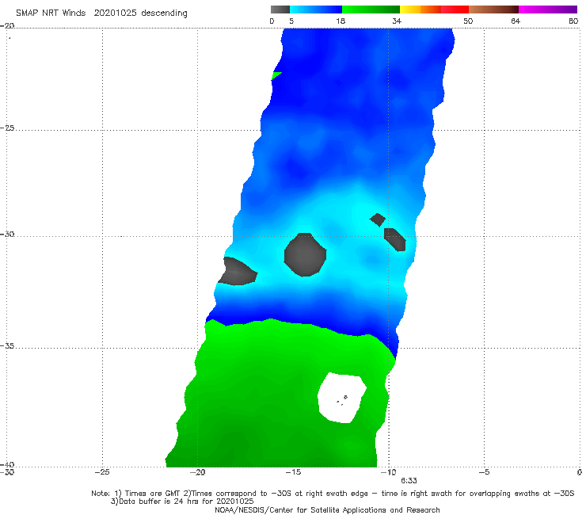Click the dark gray patch at swath's left edge
This screenshot has width=586, height=515.
(237, 272)
